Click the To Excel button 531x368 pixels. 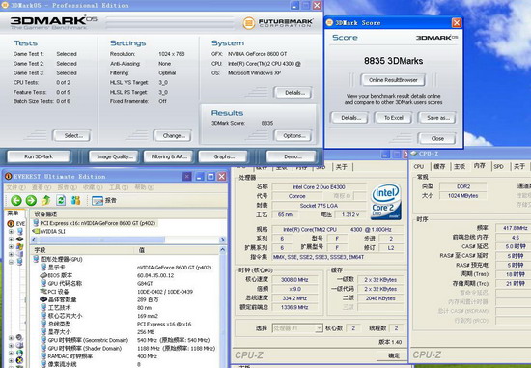tap(394, 118)
